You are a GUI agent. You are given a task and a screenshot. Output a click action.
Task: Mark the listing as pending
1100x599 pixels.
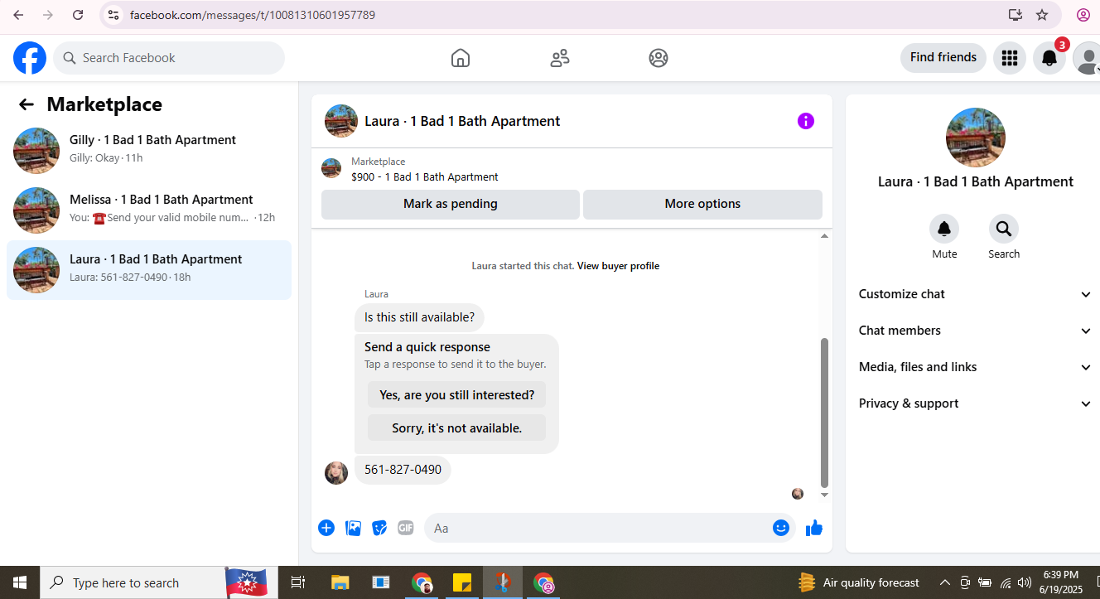[451, 204]
